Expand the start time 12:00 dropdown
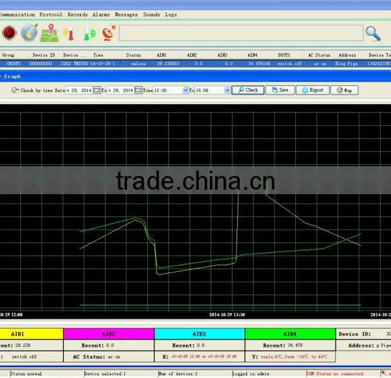Viewport: 391px width, 378px height. [186, 90]
